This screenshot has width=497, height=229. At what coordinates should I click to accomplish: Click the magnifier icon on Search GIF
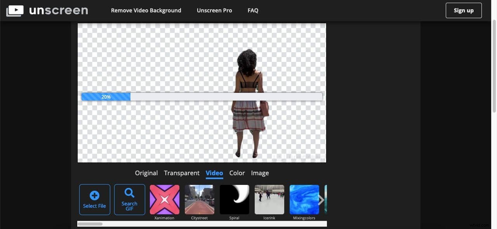(129, 193)
